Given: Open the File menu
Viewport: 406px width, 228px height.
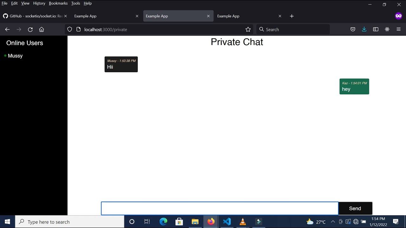Looking at the screenshot, I should point(4,3).
